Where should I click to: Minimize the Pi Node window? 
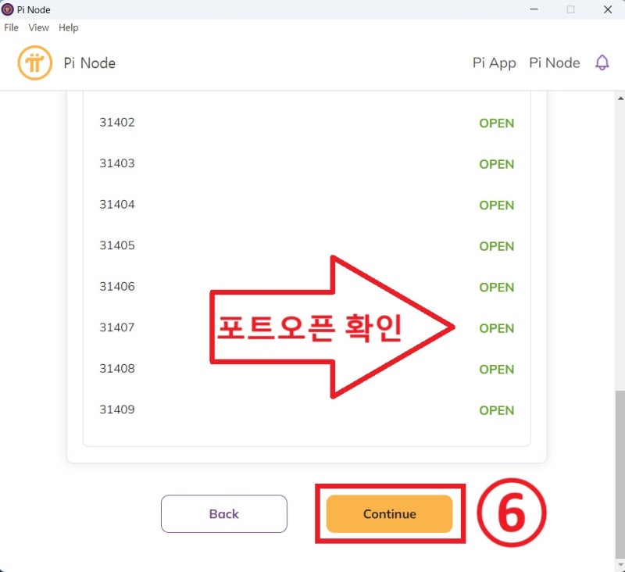tap(534, 9)
